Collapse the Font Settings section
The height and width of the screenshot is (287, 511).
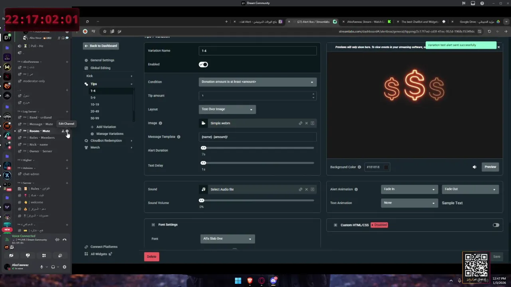point(153,225)
